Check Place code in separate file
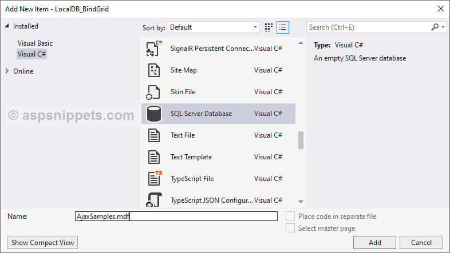450x253 pixels. [290, 216]
